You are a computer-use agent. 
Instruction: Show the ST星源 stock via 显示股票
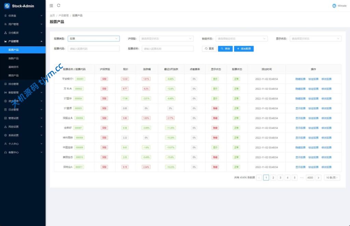tap(300, 108)
